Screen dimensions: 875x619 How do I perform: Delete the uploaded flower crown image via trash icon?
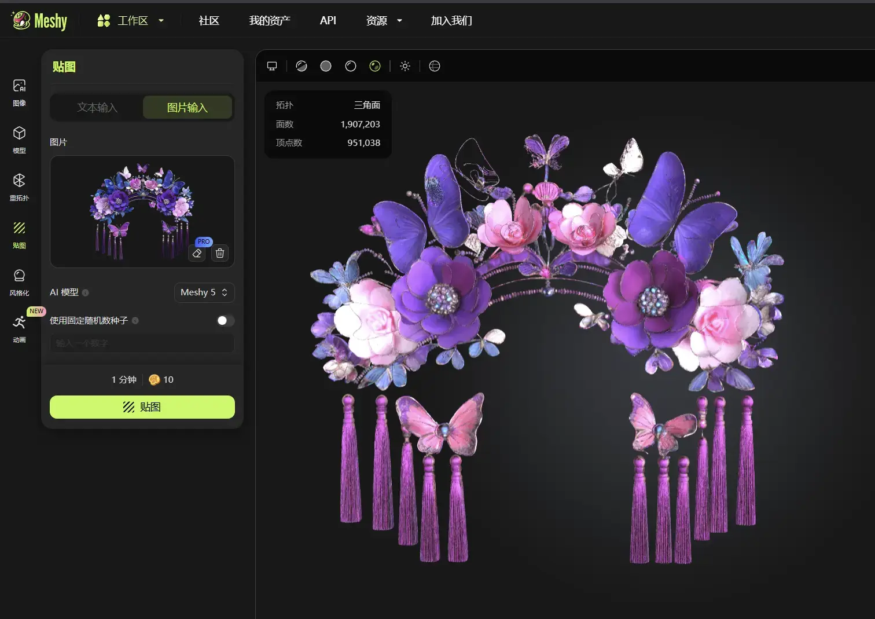coord(220,253)
